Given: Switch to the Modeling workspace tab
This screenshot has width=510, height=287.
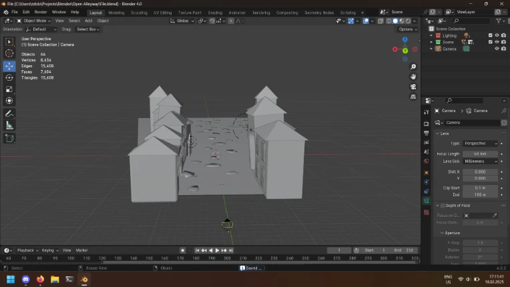Looking at the screenshot, I should pyautogui.click(x=116, y=13).
